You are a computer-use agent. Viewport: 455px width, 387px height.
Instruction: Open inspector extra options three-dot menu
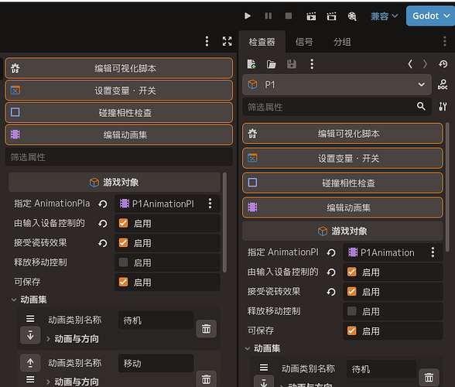tap(312, 64)
